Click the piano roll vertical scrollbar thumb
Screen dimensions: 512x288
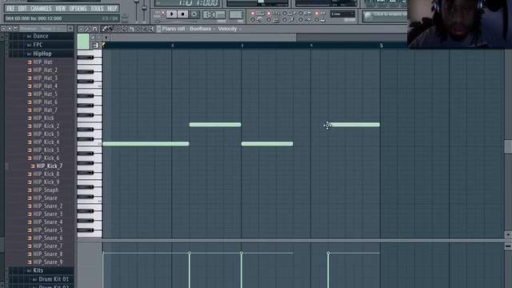pos(508,146)
